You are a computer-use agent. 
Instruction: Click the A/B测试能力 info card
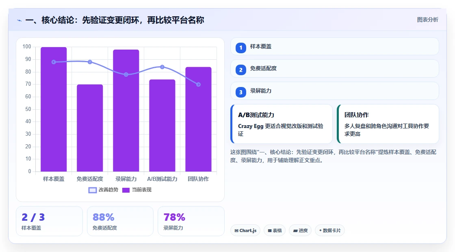(x=282, y=124)
